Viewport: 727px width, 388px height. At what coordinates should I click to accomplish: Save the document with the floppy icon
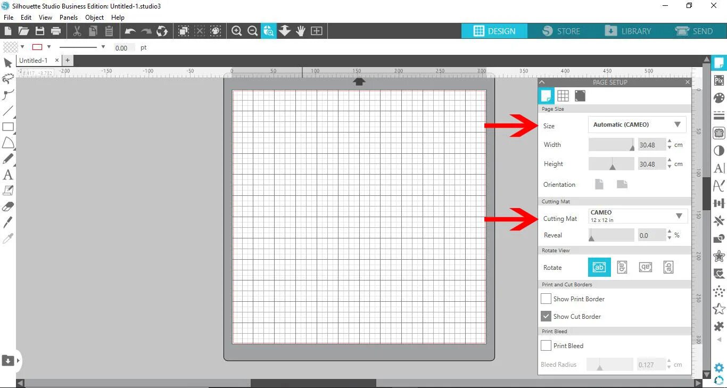[x=39, y=31]
